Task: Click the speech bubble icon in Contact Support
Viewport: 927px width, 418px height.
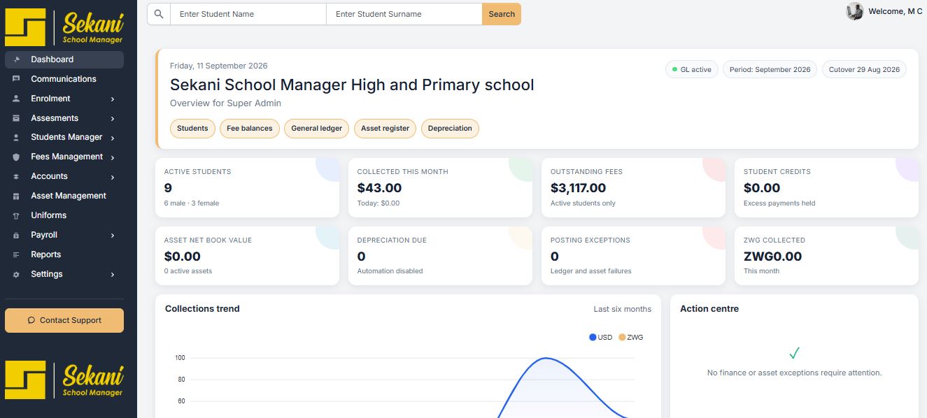Action: (x=31, y=320)
